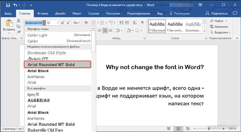Toggle right text alignment button
This screenshot has height=132, width=241.
pyautogui.click(x=105, y=30)
